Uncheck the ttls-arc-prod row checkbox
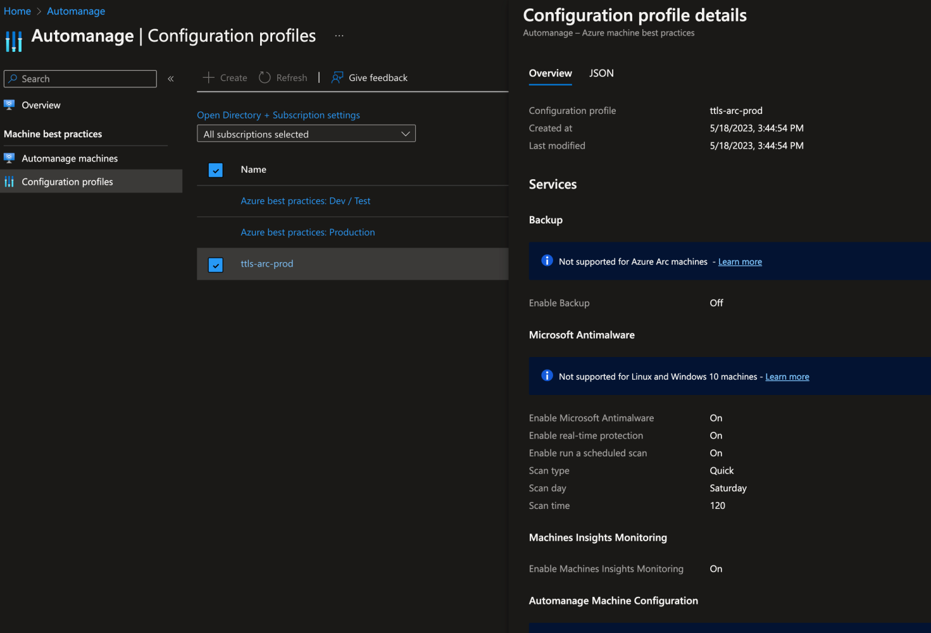 [x=216, y=265]
